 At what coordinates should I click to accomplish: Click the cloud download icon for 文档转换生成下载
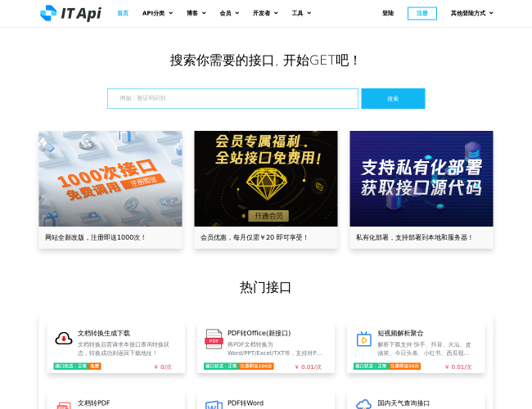click(64, 339)
